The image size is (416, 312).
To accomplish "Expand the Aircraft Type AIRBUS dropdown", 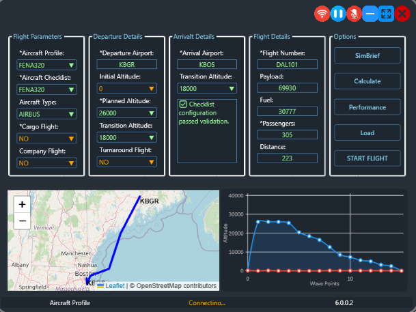I will click(x=46, y=114).
